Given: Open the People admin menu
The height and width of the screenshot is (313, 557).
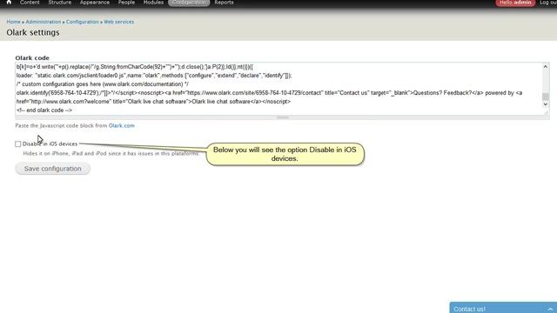Looking at the screenshot, I should pos(126,3).
